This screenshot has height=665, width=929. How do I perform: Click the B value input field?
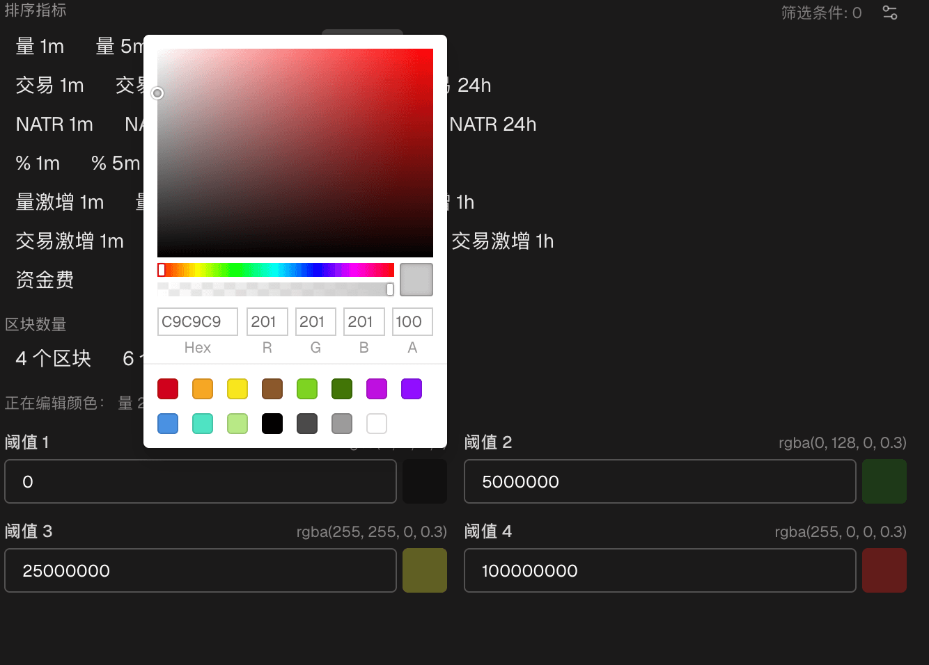pyautogui.click(x=364, y=321)
